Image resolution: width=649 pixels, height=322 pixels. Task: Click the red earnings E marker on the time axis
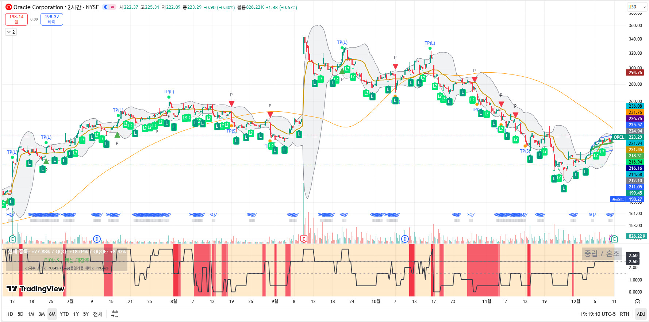(304, 239)
